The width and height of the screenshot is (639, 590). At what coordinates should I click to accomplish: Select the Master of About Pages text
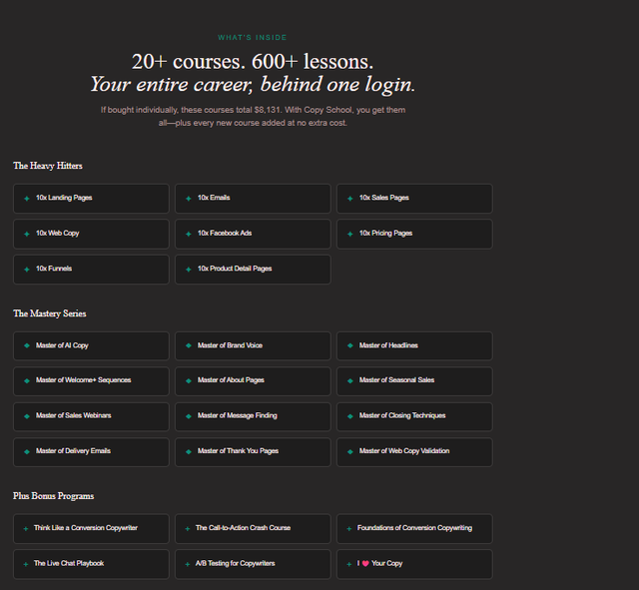[231, 380]
